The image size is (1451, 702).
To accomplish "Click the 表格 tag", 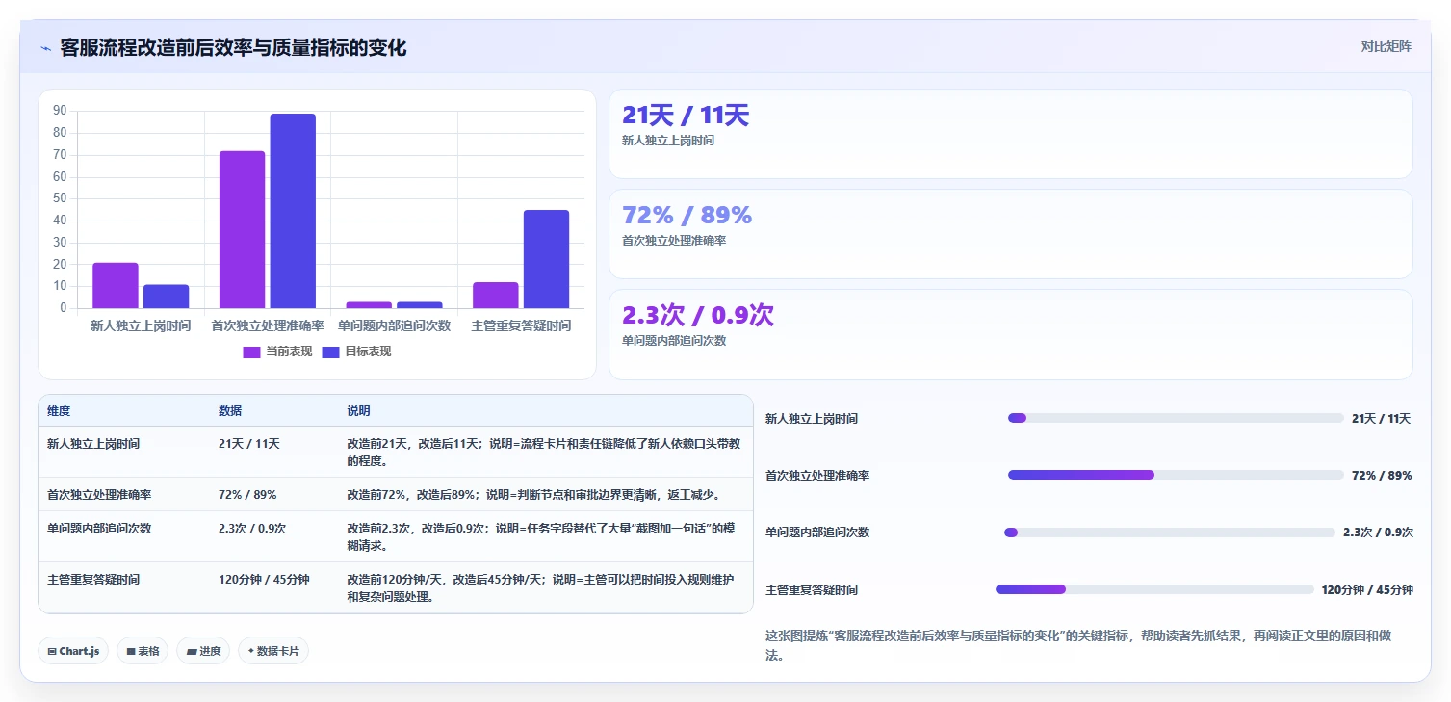I will coord(143,651).
